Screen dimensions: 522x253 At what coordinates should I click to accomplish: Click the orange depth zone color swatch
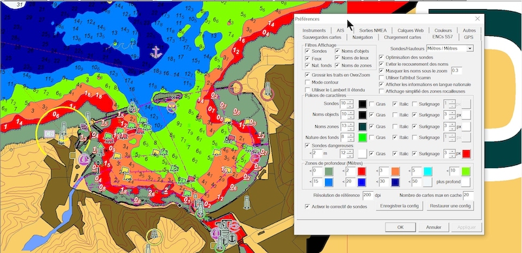point(395,171)
